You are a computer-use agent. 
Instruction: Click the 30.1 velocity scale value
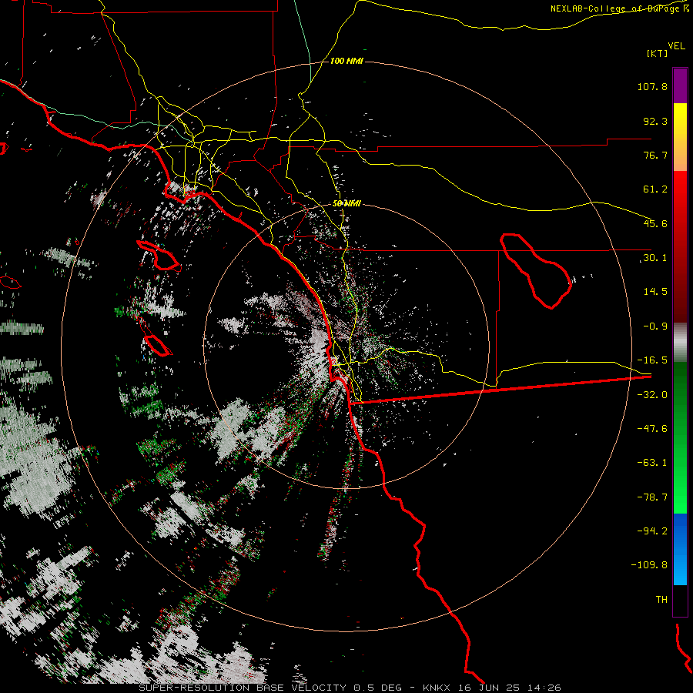click(x=655, y=258)
